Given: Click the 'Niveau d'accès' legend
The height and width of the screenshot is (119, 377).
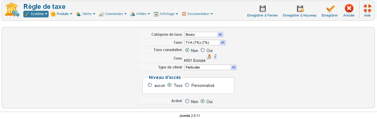Looking at the screenshot, I should coord(165,77).
